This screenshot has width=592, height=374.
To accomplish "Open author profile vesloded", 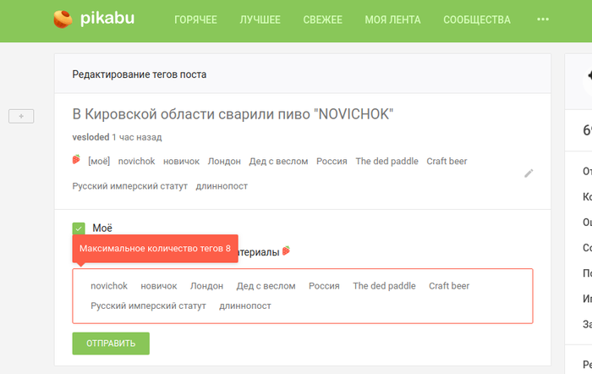I will (90, 137).
